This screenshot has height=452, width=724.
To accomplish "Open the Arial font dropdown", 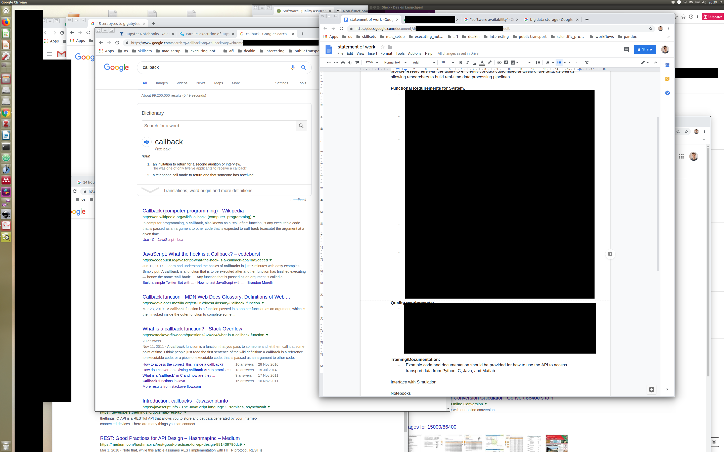I will (x=424, y=63).
